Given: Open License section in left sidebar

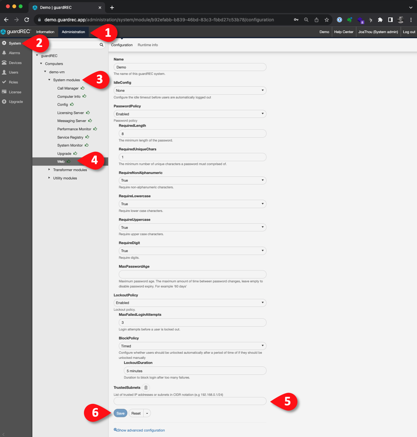Looking at the screenshot, I should (x=15, y=92).
